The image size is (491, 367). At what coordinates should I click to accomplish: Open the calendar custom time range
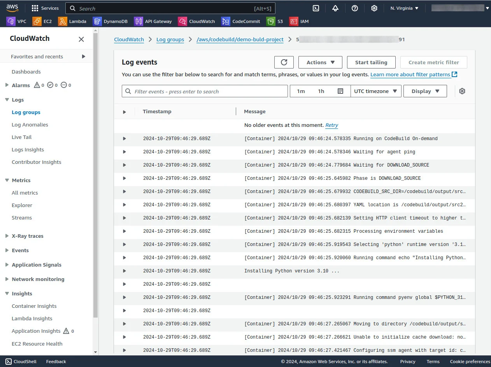coord(340,91)
